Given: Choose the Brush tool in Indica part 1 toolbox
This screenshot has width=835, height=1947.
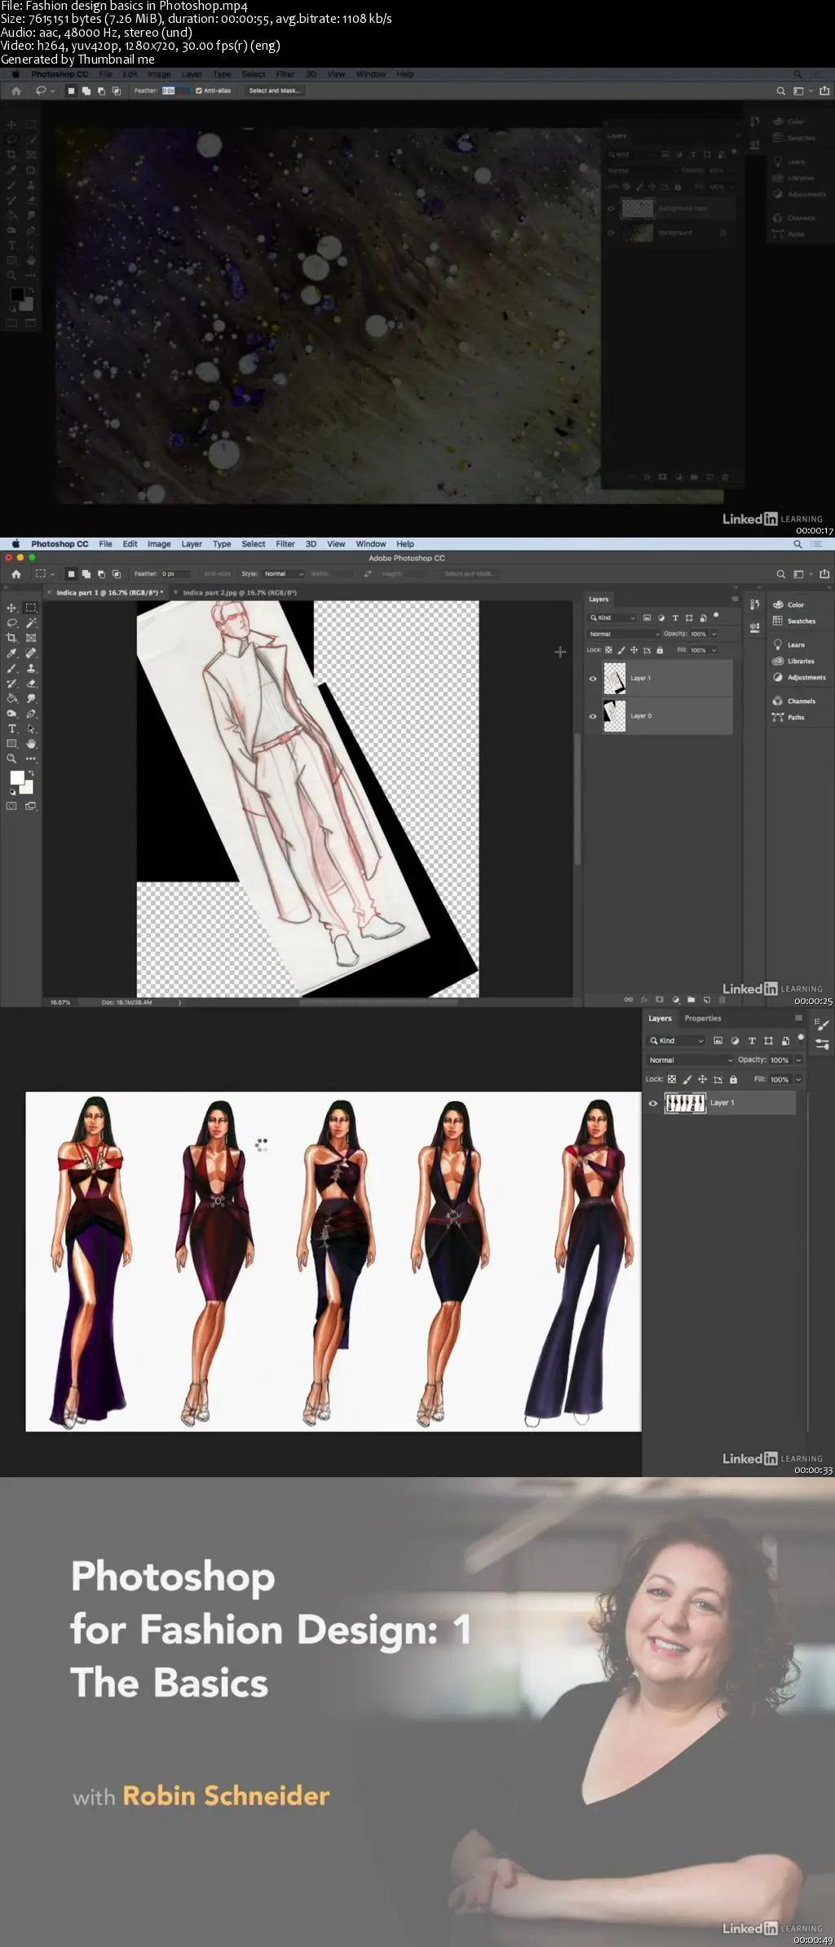Looking at the screenshot, I should coord(11,668).
